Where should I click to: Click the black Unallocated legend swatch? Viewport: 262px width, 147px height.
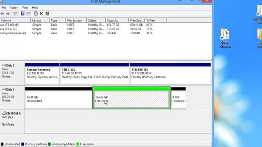click(x=2, y=144)
